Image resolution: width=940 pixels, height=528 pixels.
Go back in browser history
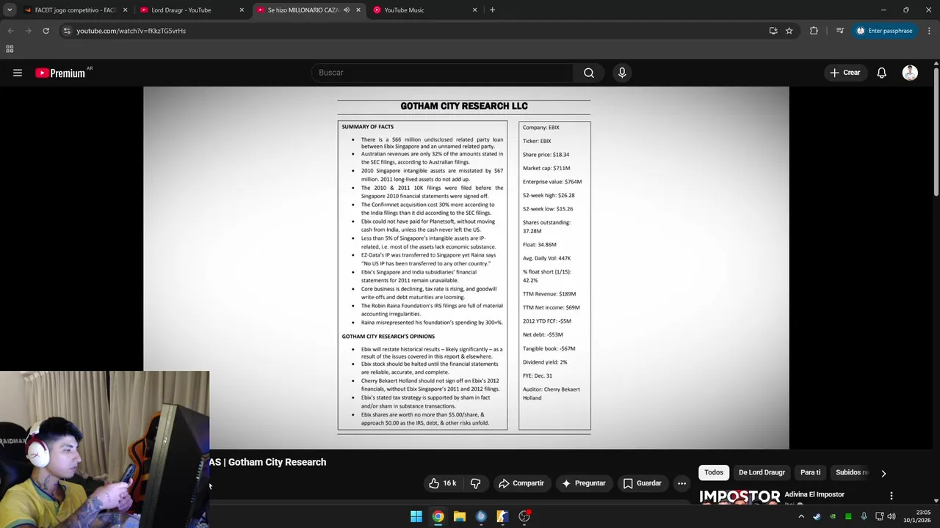click(x=10, y=31)
